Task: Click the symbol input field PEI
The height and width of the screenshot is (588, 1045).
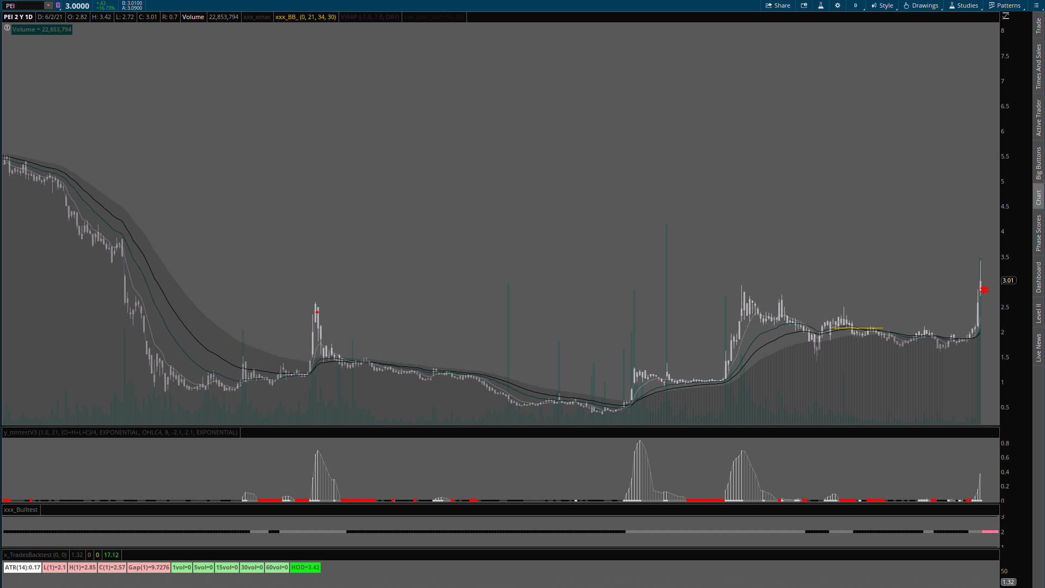Action: click(23, 5)
